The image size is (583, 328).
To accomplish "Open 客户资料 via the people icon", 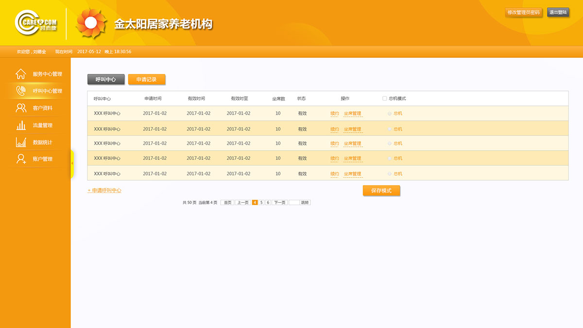I will (20, 108).
